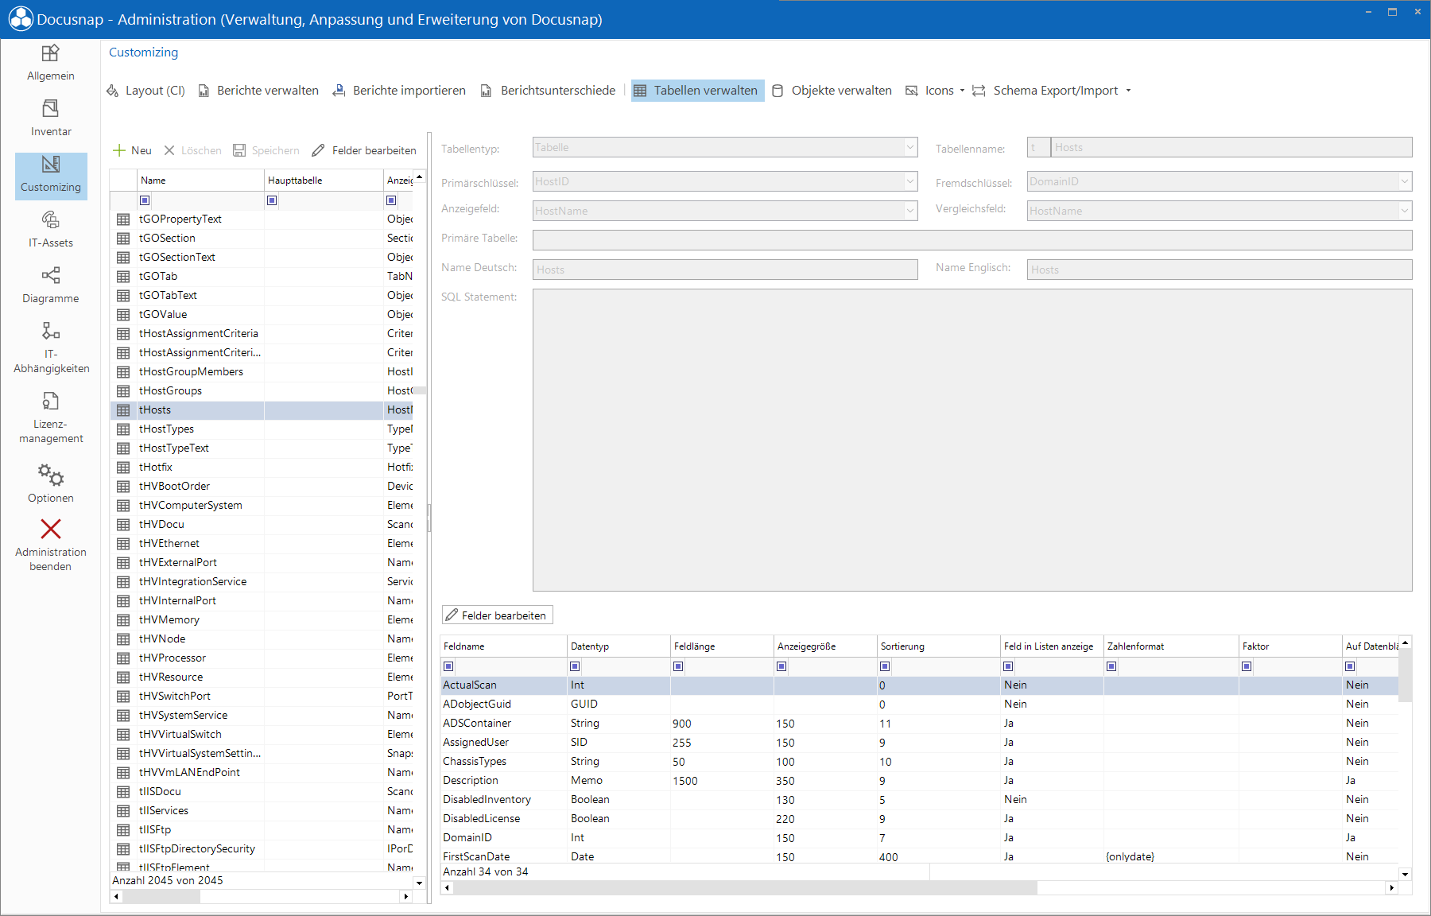
Task: Sort by the Feldlänge column header
Action: point(722,646)
